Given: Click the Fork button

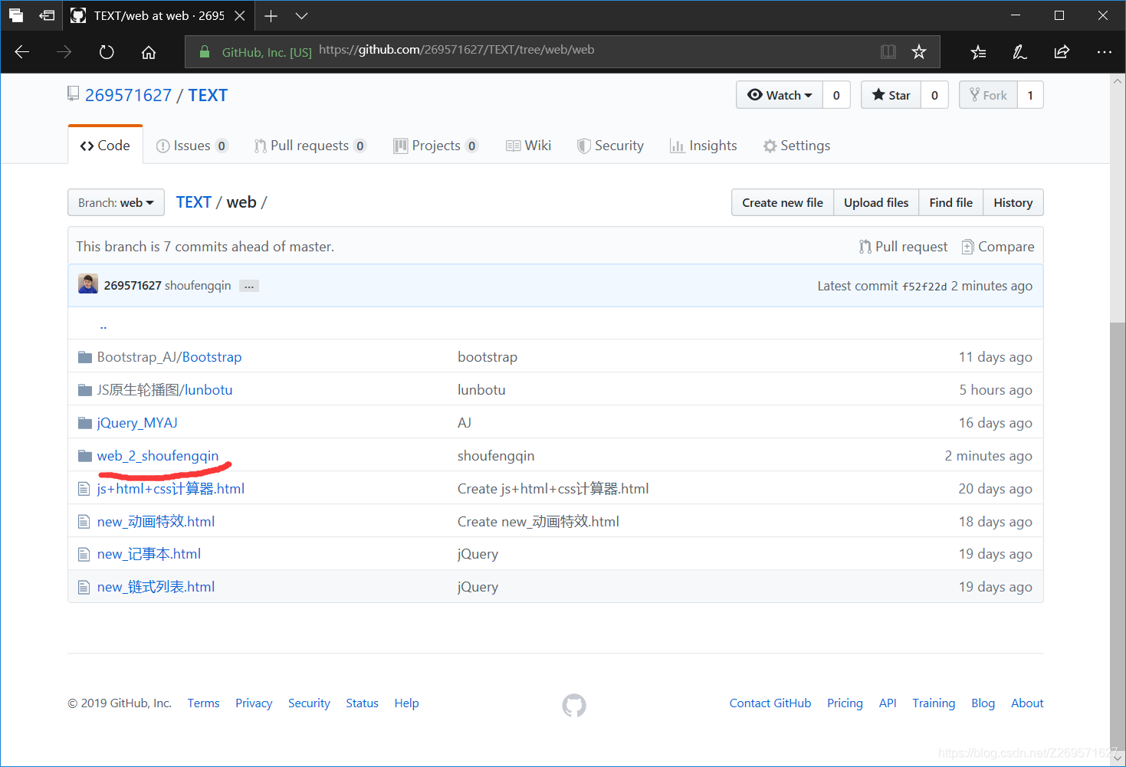Looking at the screenshot, I should coord(988,95).
